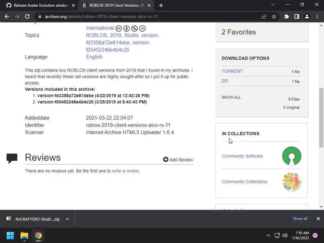Toggle the browser side panel

tap(297, 16)
